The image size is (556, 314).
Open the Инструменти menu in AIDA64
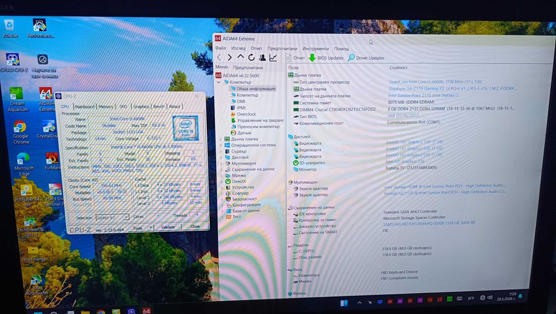point(315,48)
